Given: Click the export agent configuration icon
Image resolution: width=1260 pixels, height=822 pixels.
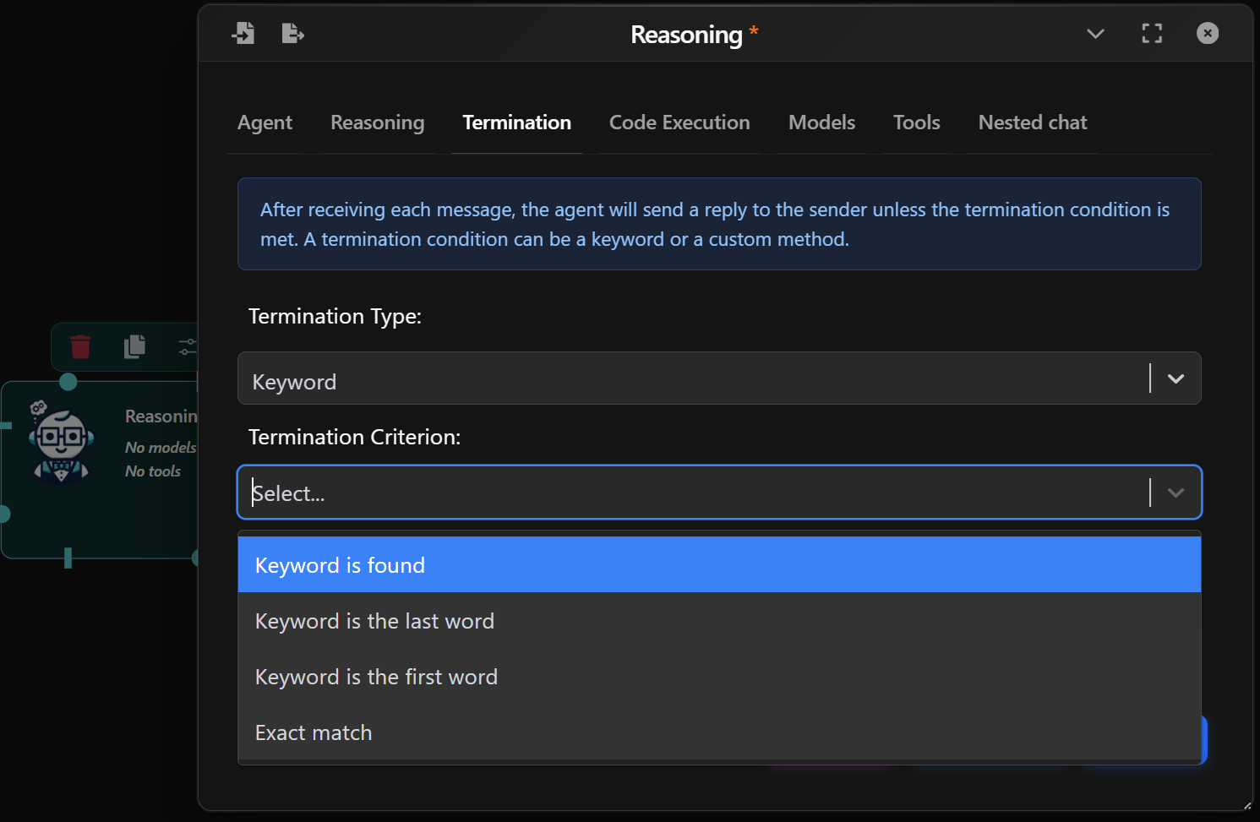Looking at the screenshot, I should [292, 33].
